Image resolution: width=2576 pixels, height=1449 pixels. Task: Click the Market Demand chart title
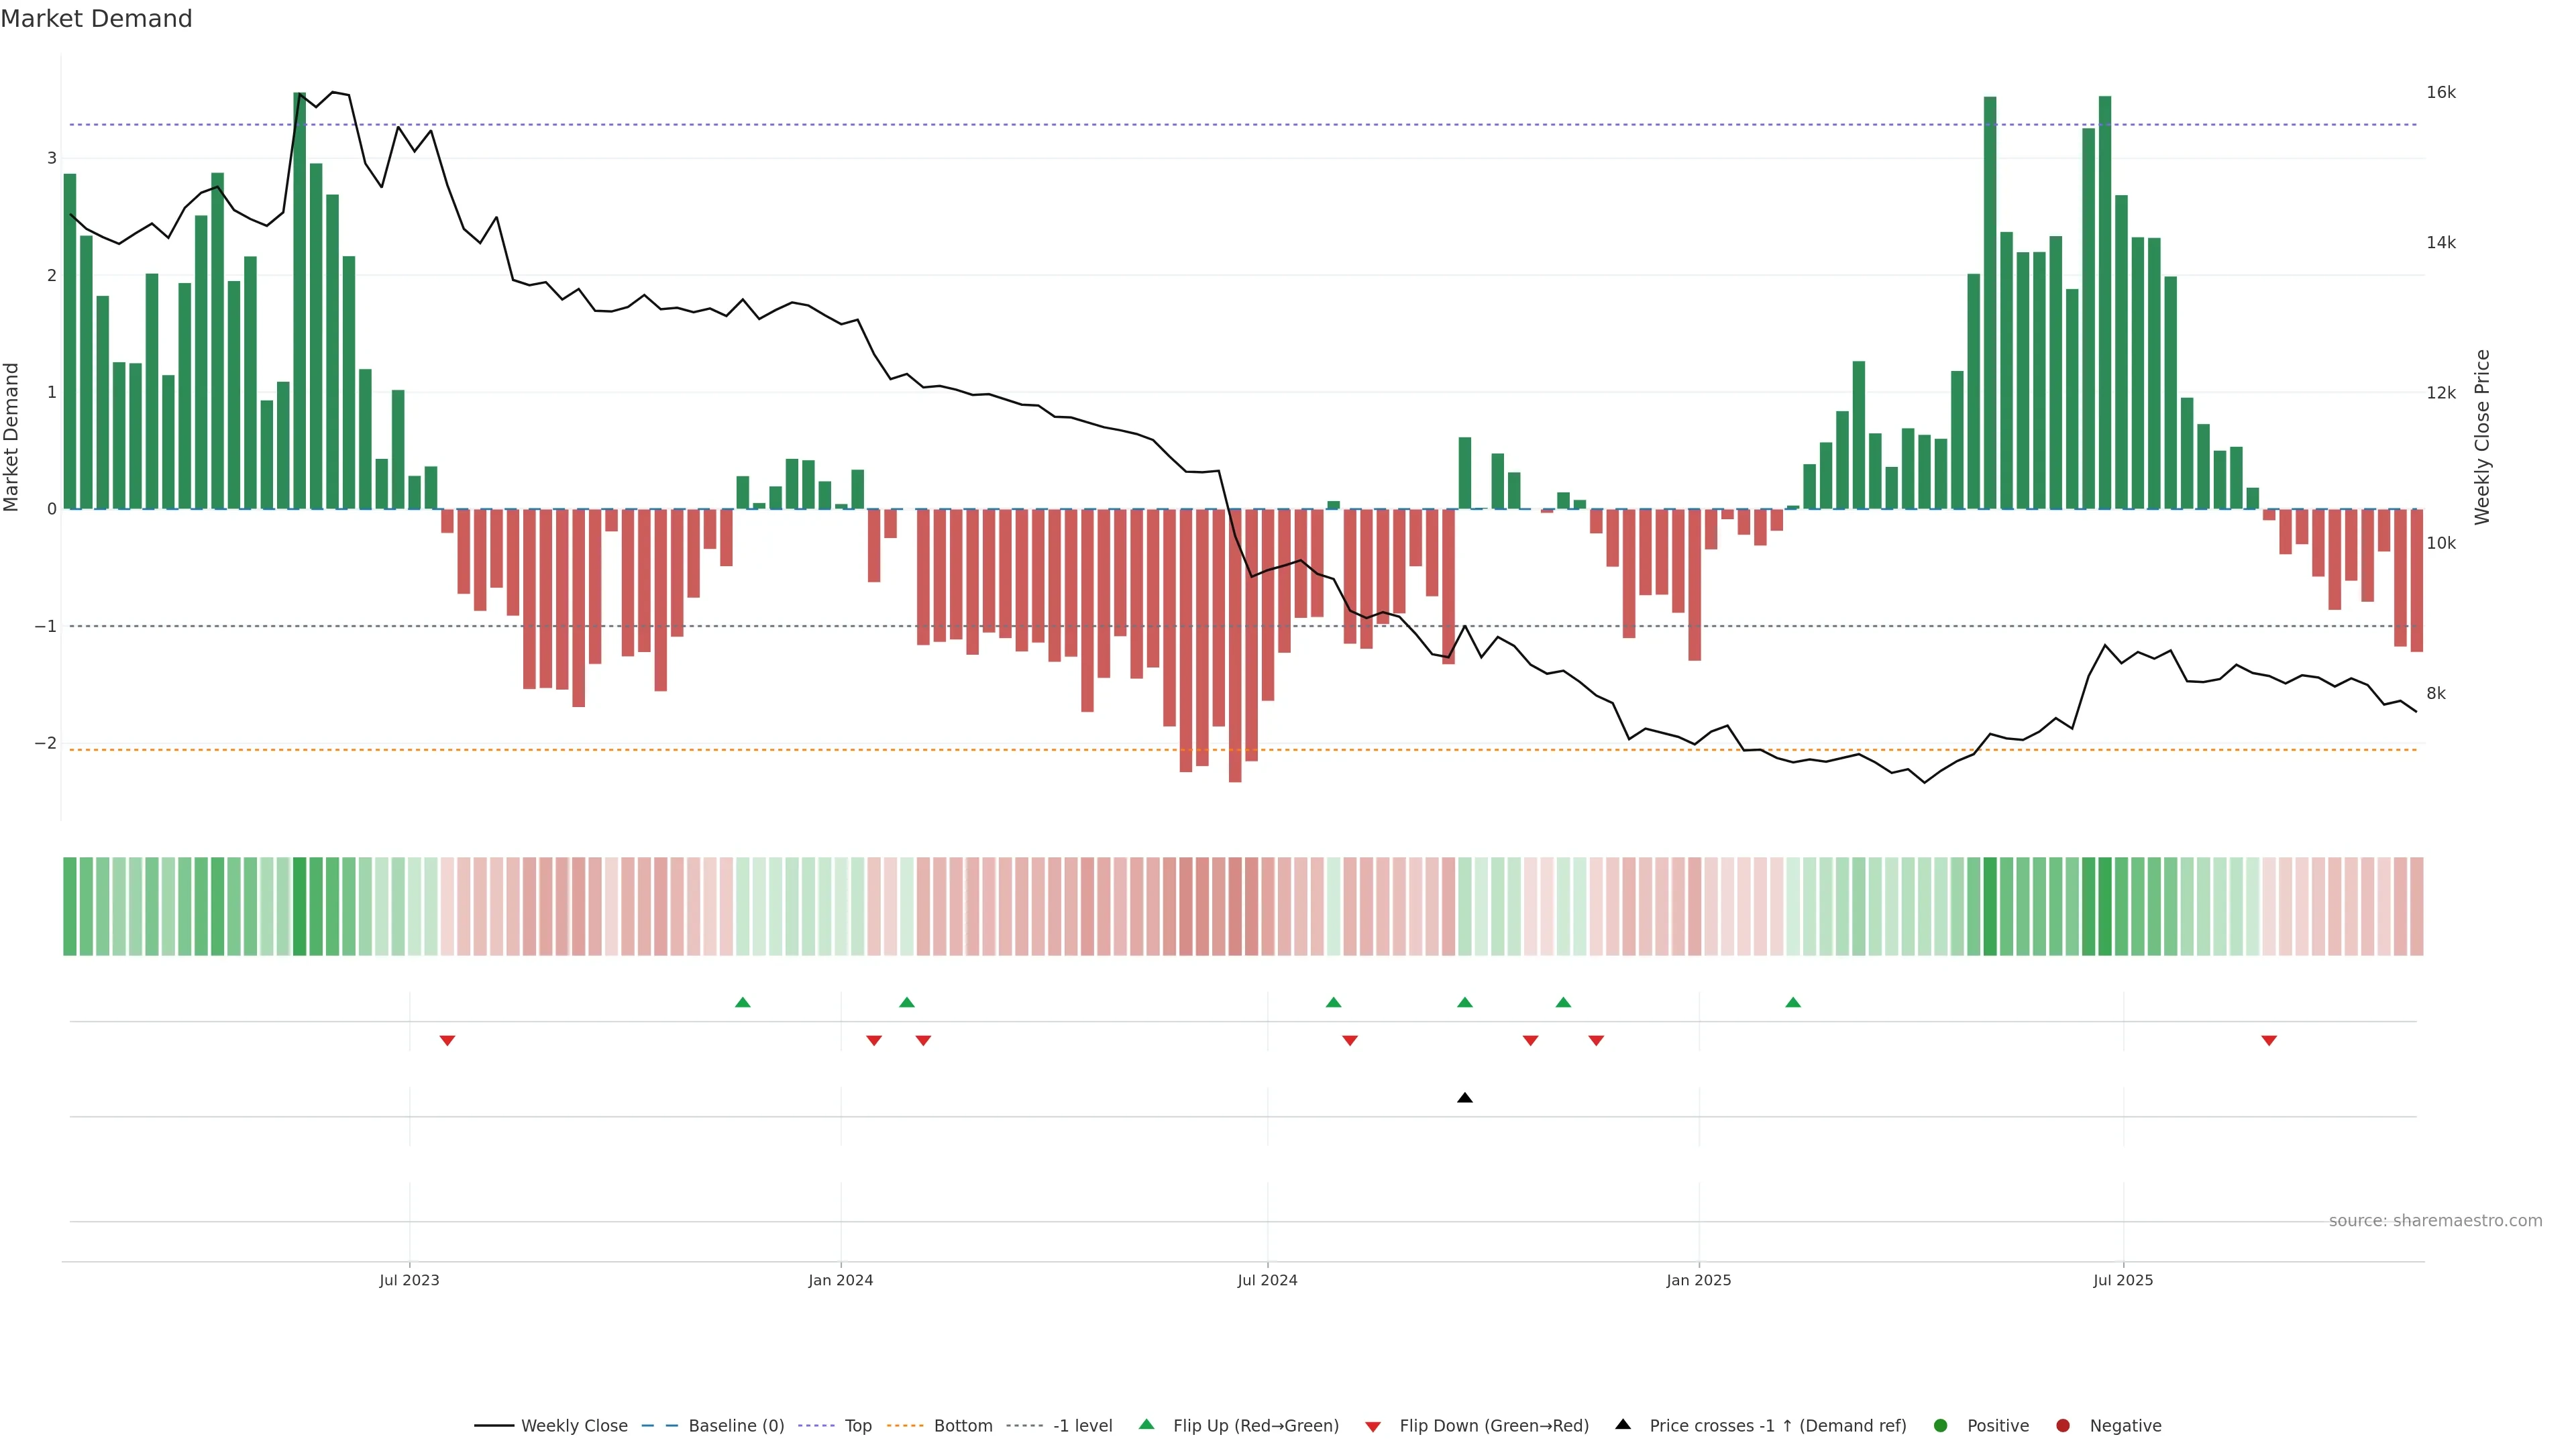[96, 19]
